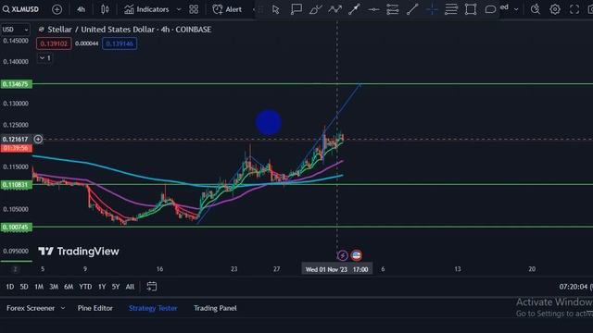This screenshot has width=593, height=333.
Task: Expand indicator favorites dropdown arrow
Action: pyautogui.click(x=179, y=9)
